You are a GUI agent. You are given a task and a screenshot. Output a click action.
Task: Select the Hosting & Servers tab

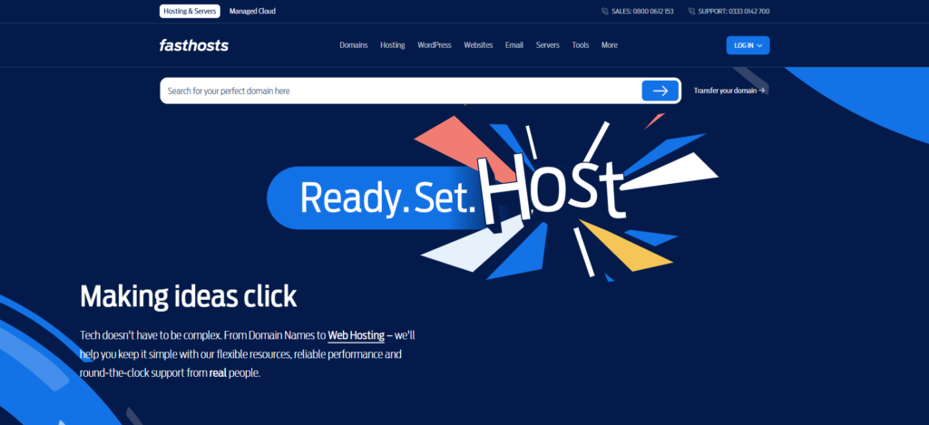pos(190,11)
